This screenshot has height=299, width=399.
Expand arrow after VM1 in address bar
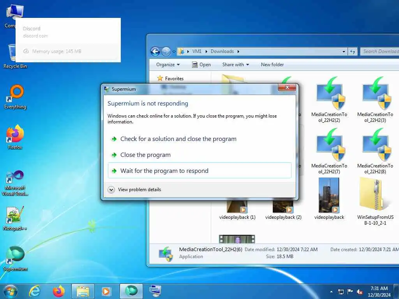point(206,51)
